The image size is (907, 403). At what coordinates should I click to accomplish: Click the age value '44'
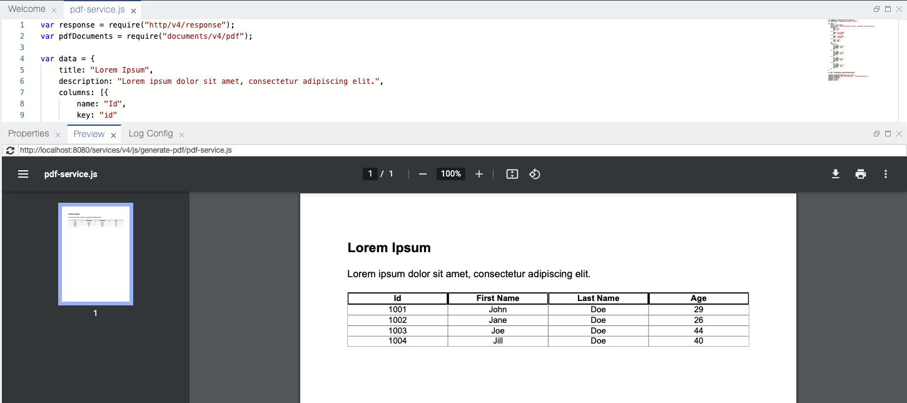[x=699, y=330]
